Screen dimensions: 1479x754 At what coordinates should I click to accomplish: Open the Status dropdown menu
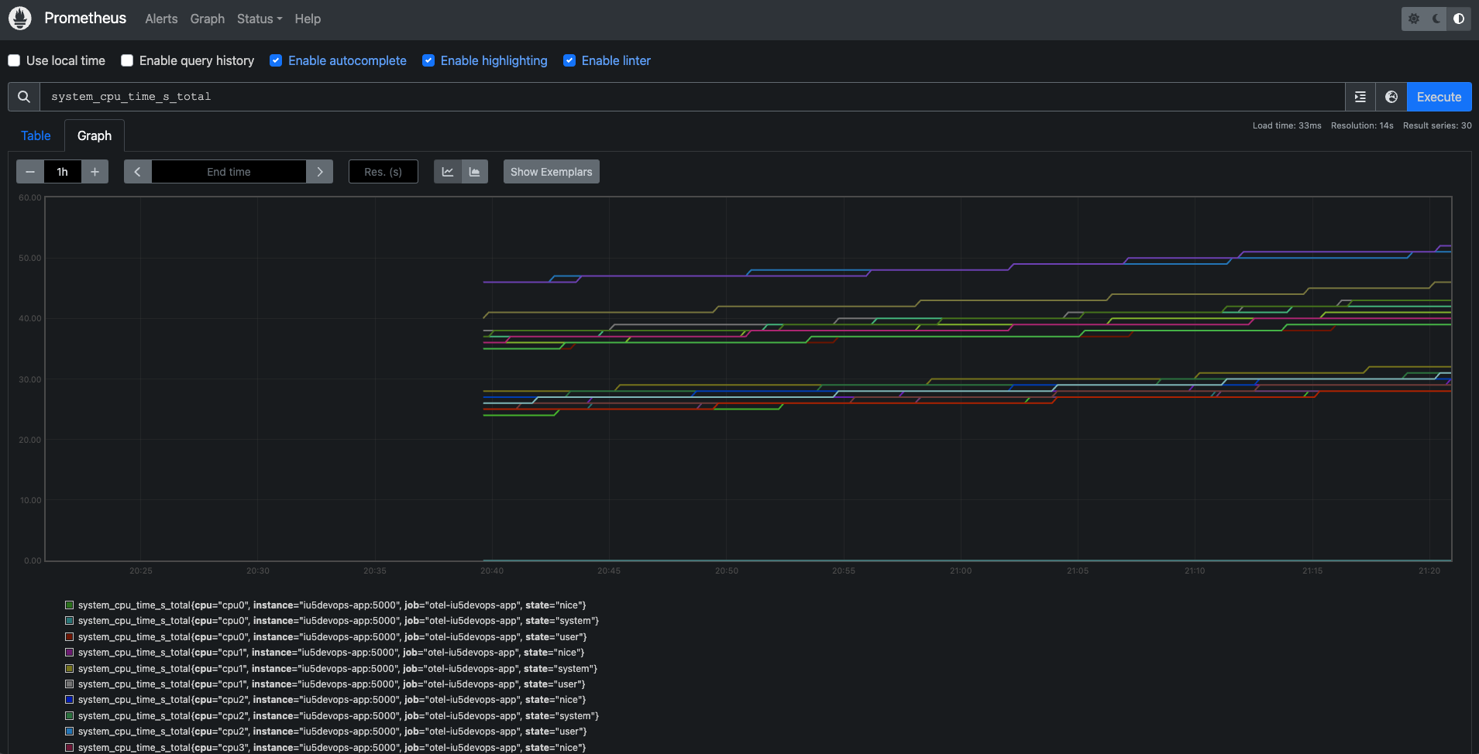tap(260, 19)
